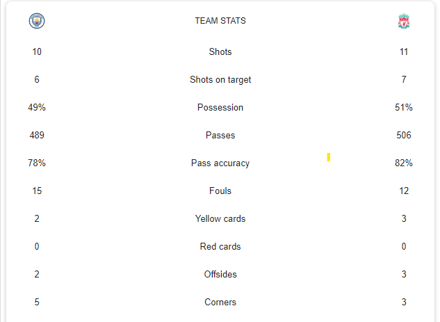Click the Shots stat label
Viewport: 440px width, 322px height.
220,51
